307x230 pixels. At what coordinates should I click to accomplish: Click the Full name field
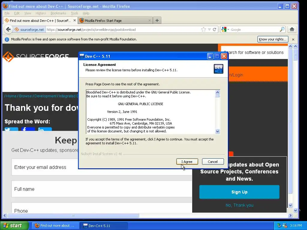point(102,189)
